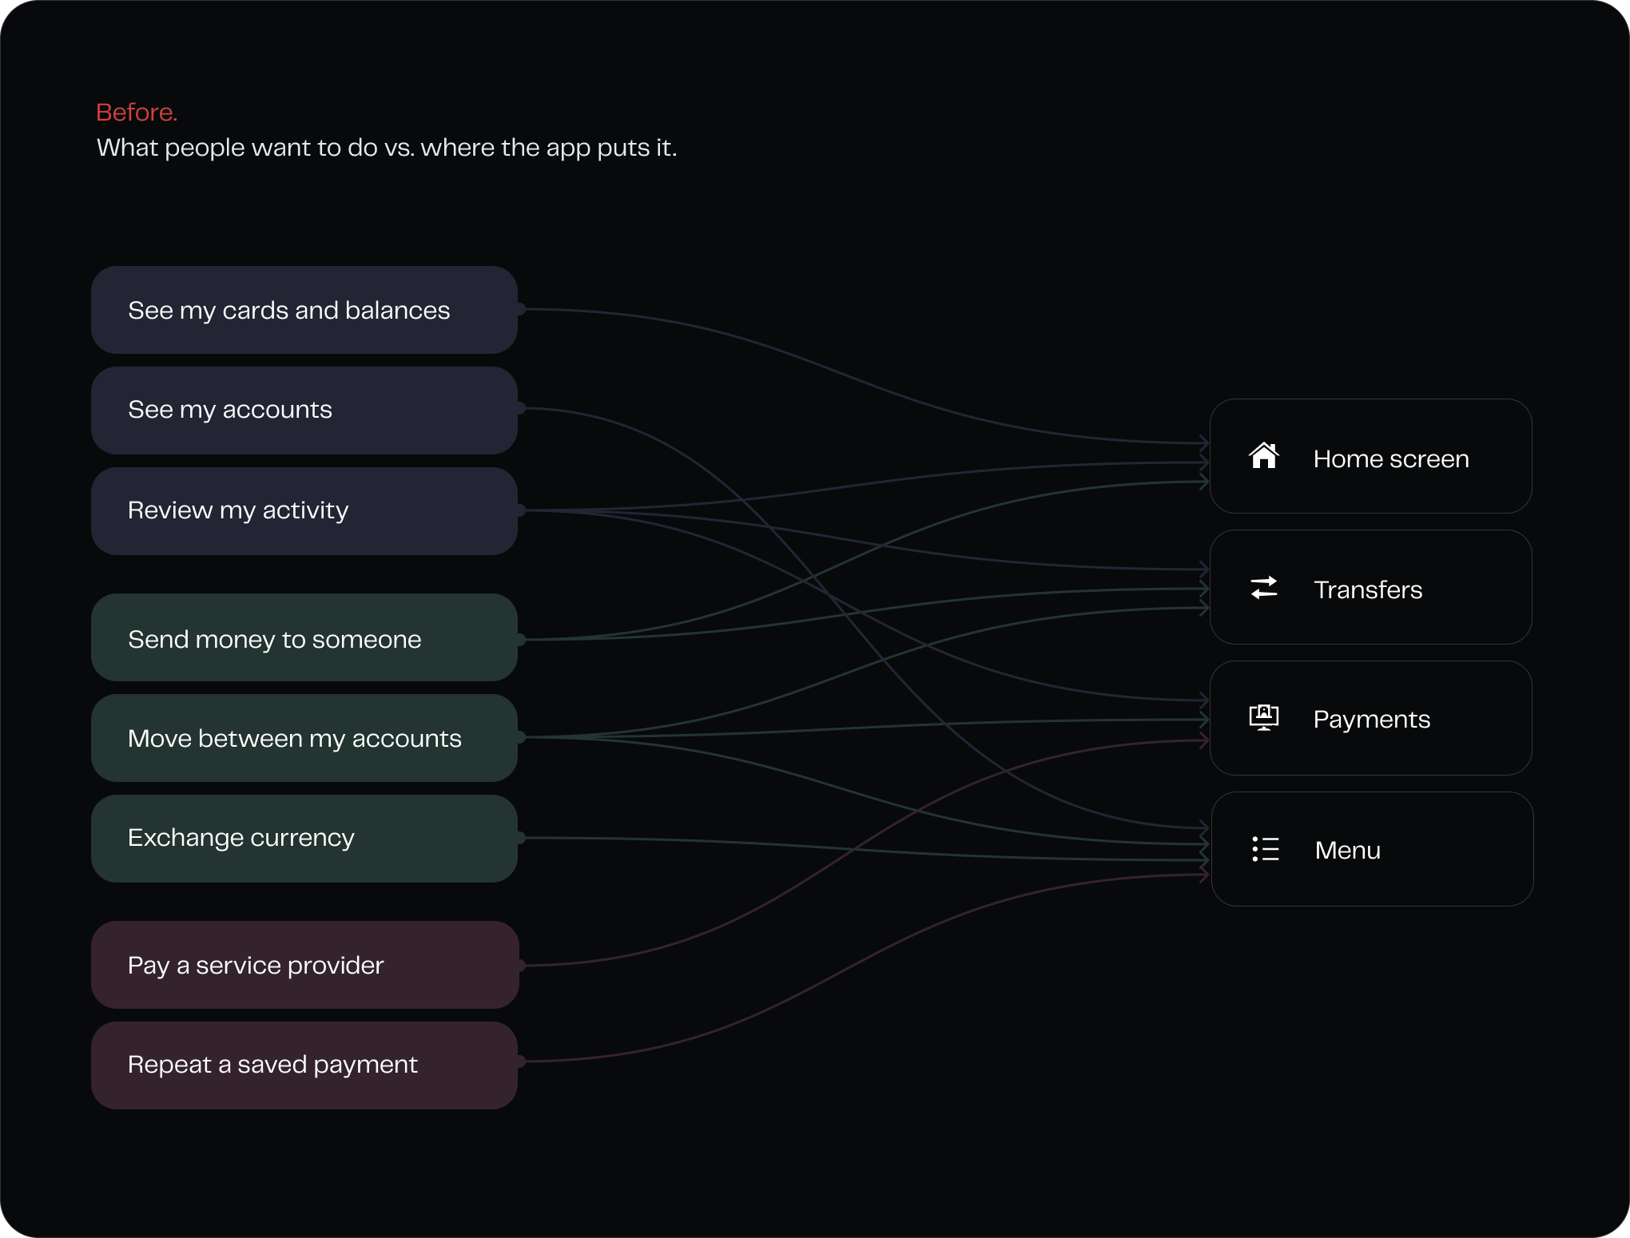Select "See my cards and balances" pill
The height and width of the screenshot is (1238, 1630).
point(304,310)
